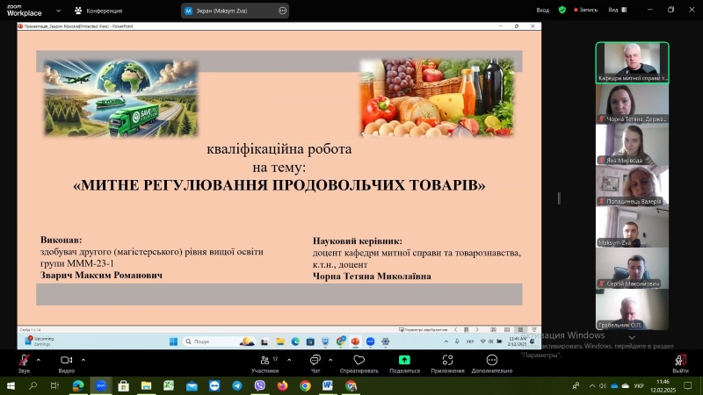Toggle camera with the Видео button
This screenshot has height=395, width=703.
click(x=67, y=363)
